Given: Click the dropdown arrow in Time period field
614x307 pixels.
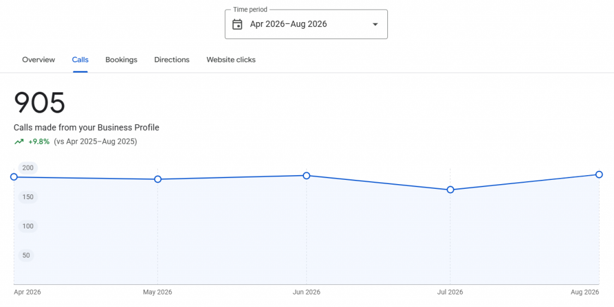Looking at the screenshot, I should click(375, 24).
